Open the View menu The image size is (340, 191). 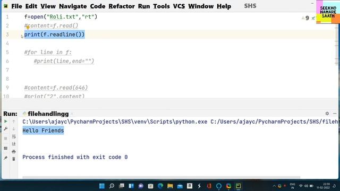pyautogui.click(x=48, y=6)
